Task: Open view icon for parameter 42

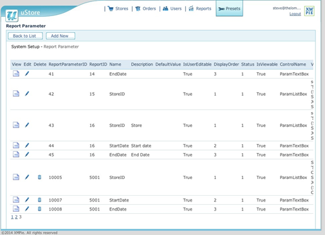Action: point(16,93)
